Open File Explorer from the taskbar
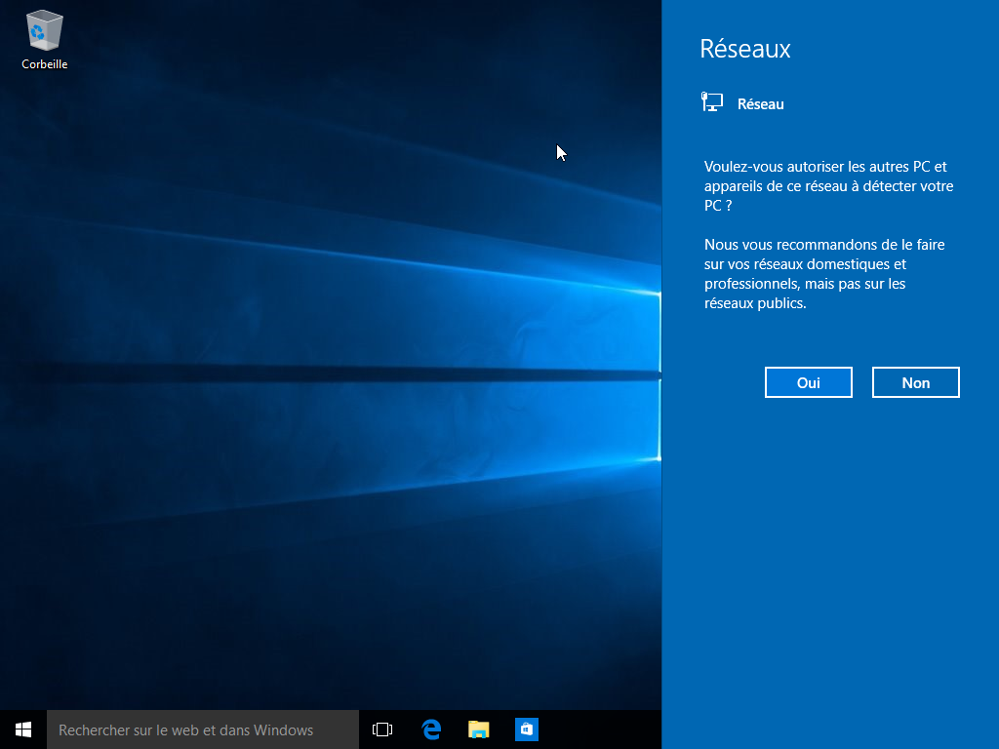The image size is (999, 749). [x=478, y=729]
